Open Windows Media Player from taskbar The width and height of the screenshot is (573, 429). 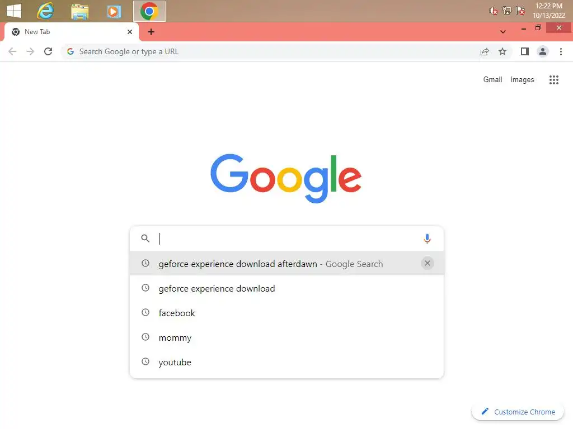(114, 11)
